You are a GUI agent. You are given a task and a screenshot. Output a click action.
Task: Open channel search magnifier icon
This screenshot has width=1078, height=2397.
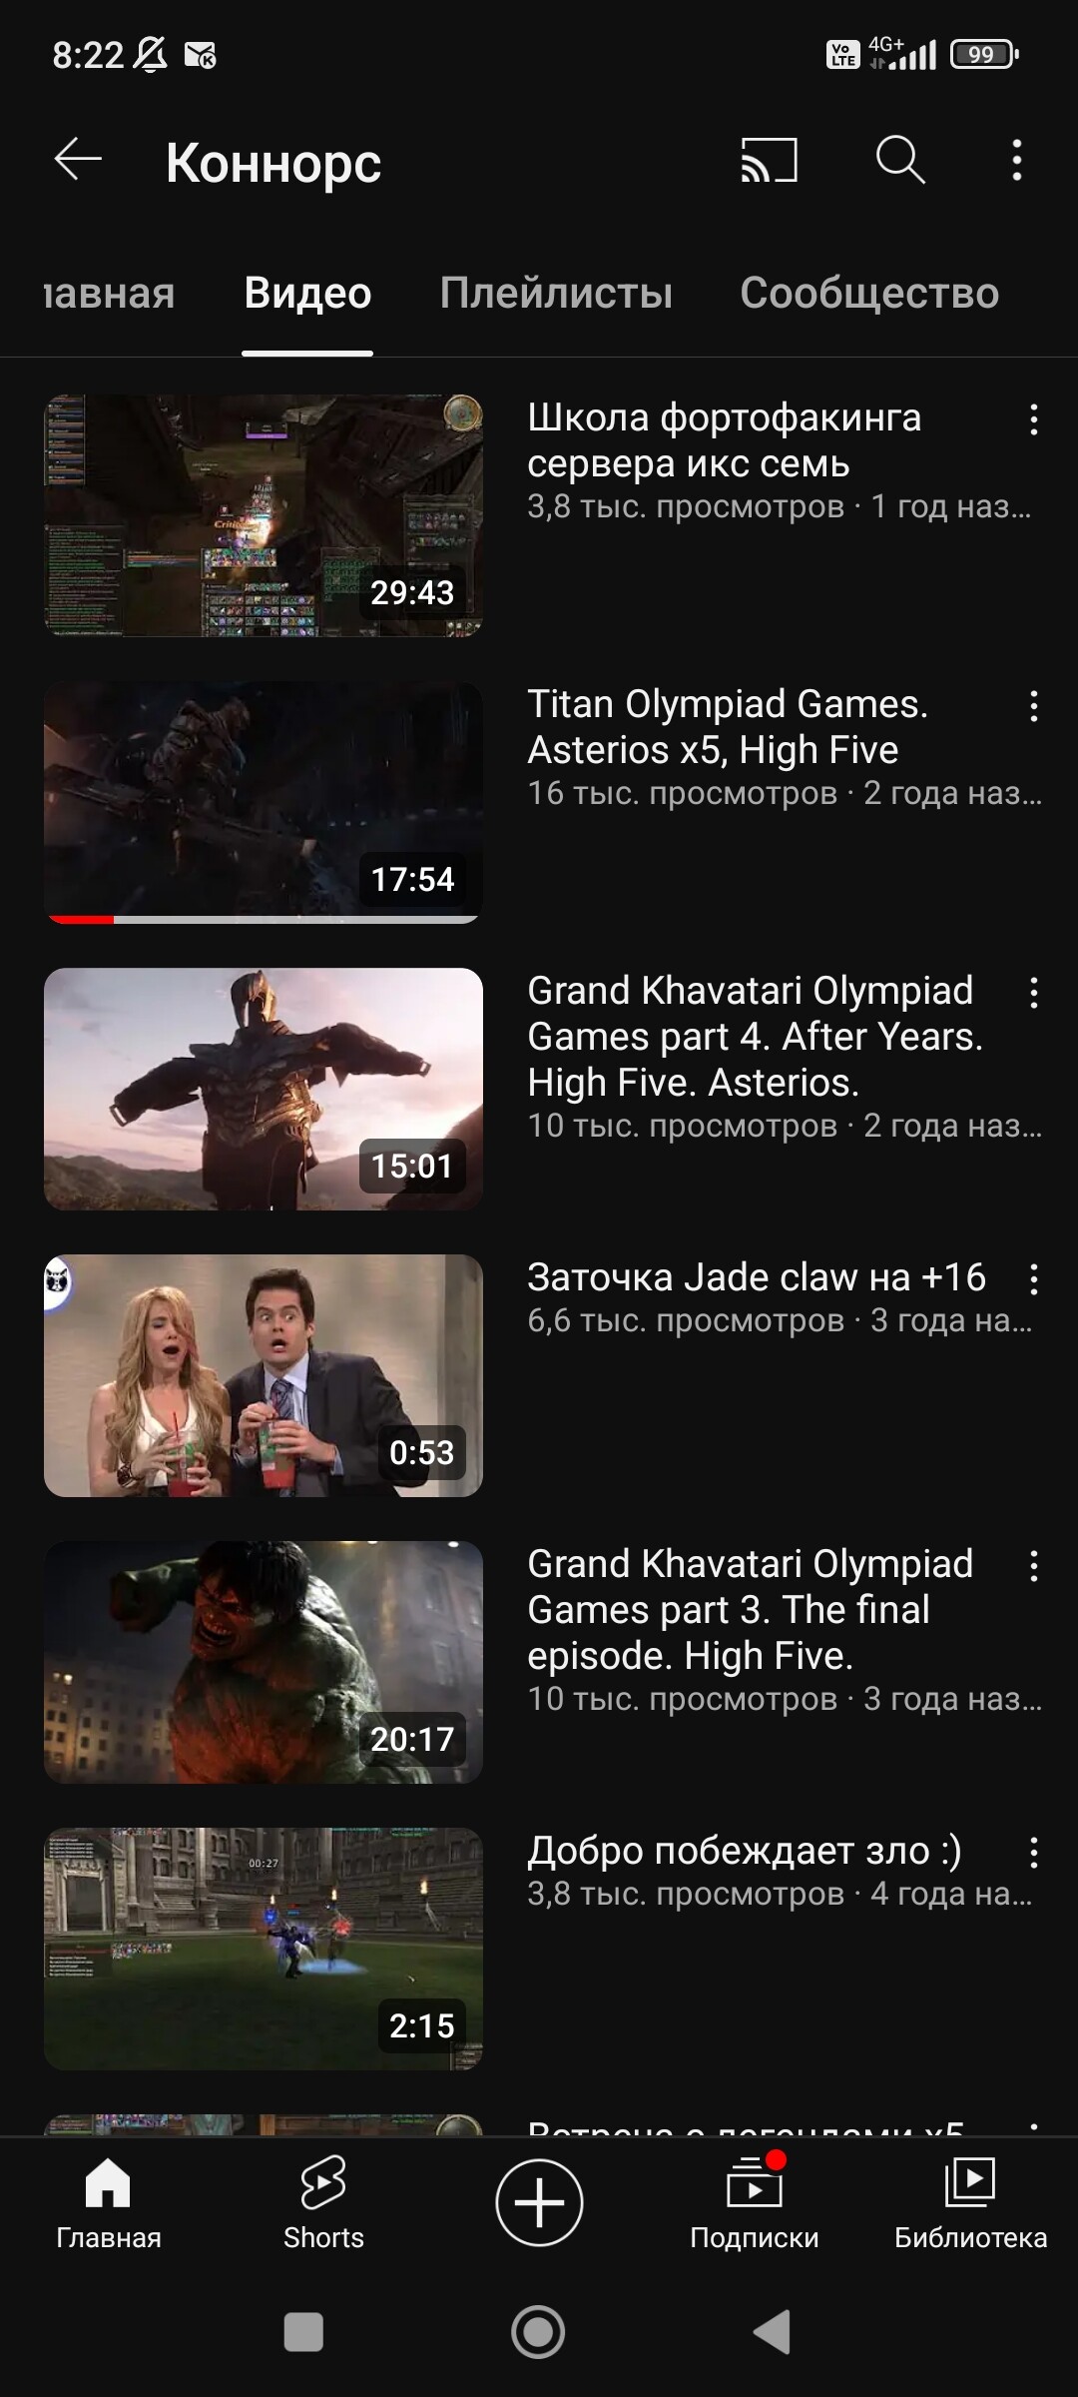(900, 160)
